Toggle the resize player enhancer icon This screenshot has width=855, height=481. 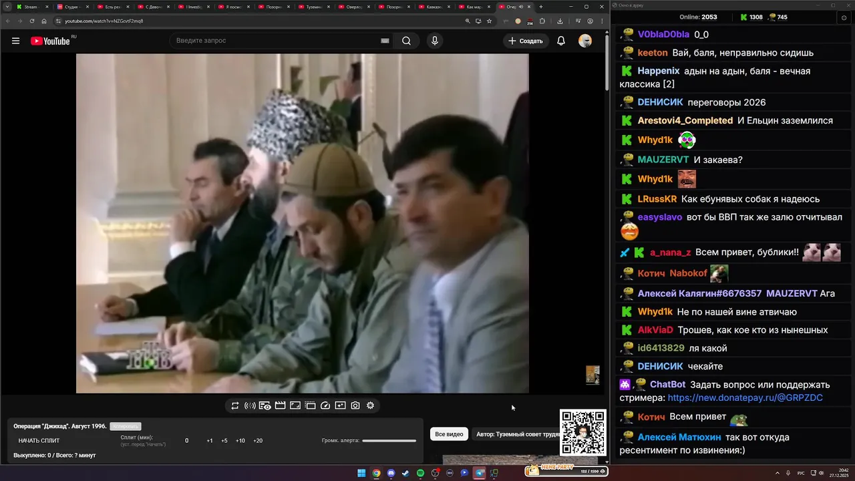(x=295, y=406)
